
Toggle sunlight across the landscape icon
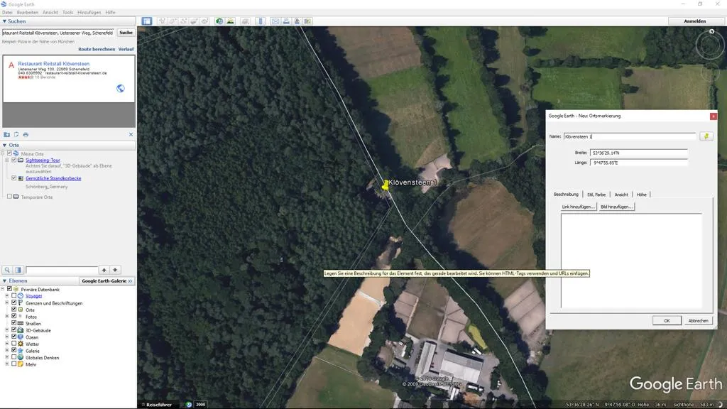click(230, 21)
